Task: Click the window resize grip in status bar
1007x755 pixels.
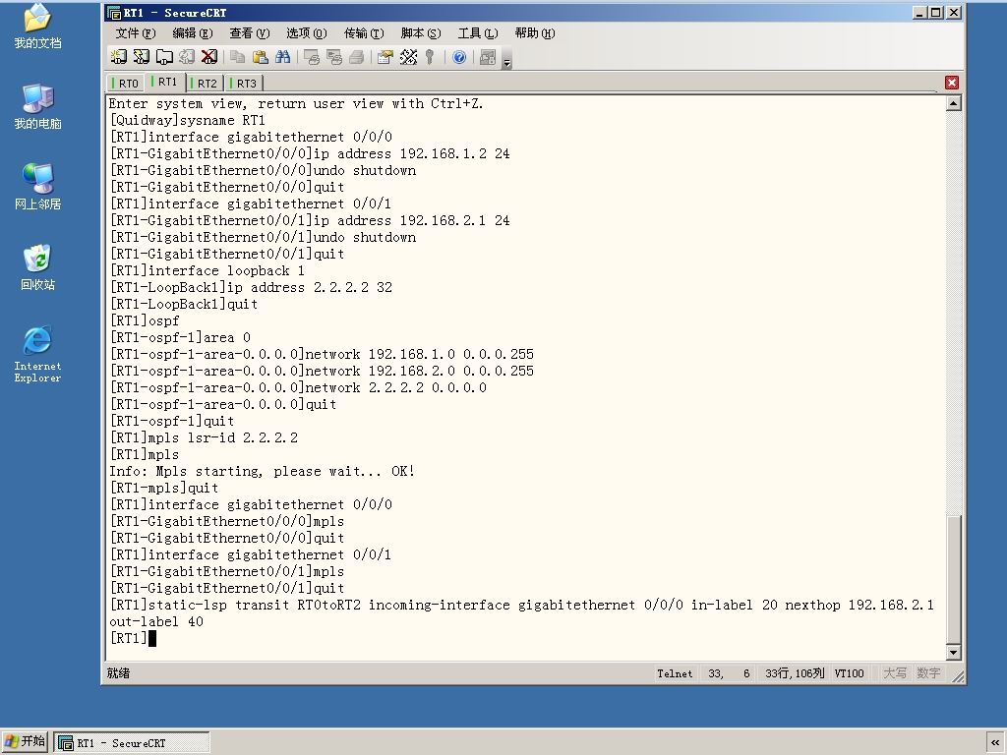Action: point(958,675)
